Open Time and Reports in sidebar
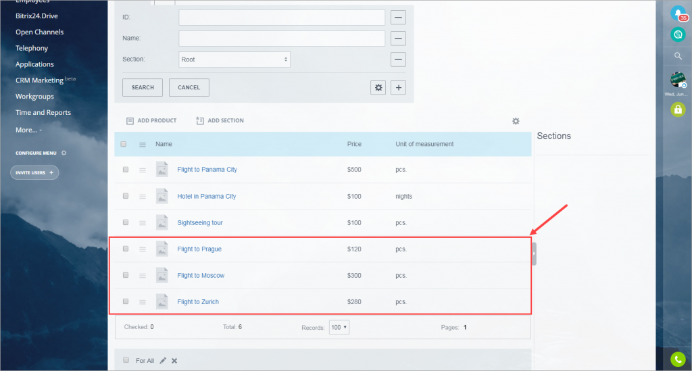The height and width of the screenshot is (371, 692). (43, 112)
